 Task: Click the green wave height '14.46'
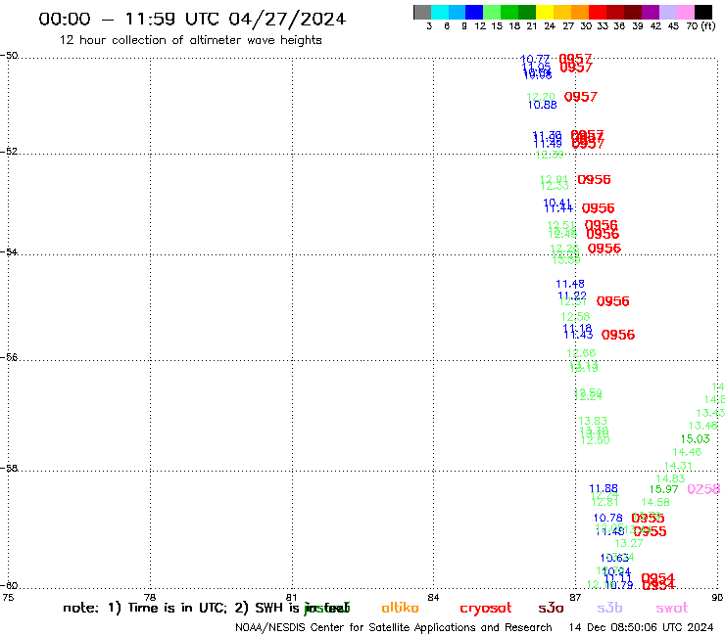687,452
